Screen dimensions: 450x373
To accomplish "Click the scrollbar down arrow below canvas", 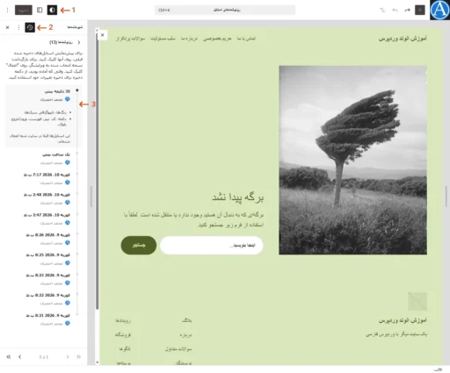I will [97, 362].
